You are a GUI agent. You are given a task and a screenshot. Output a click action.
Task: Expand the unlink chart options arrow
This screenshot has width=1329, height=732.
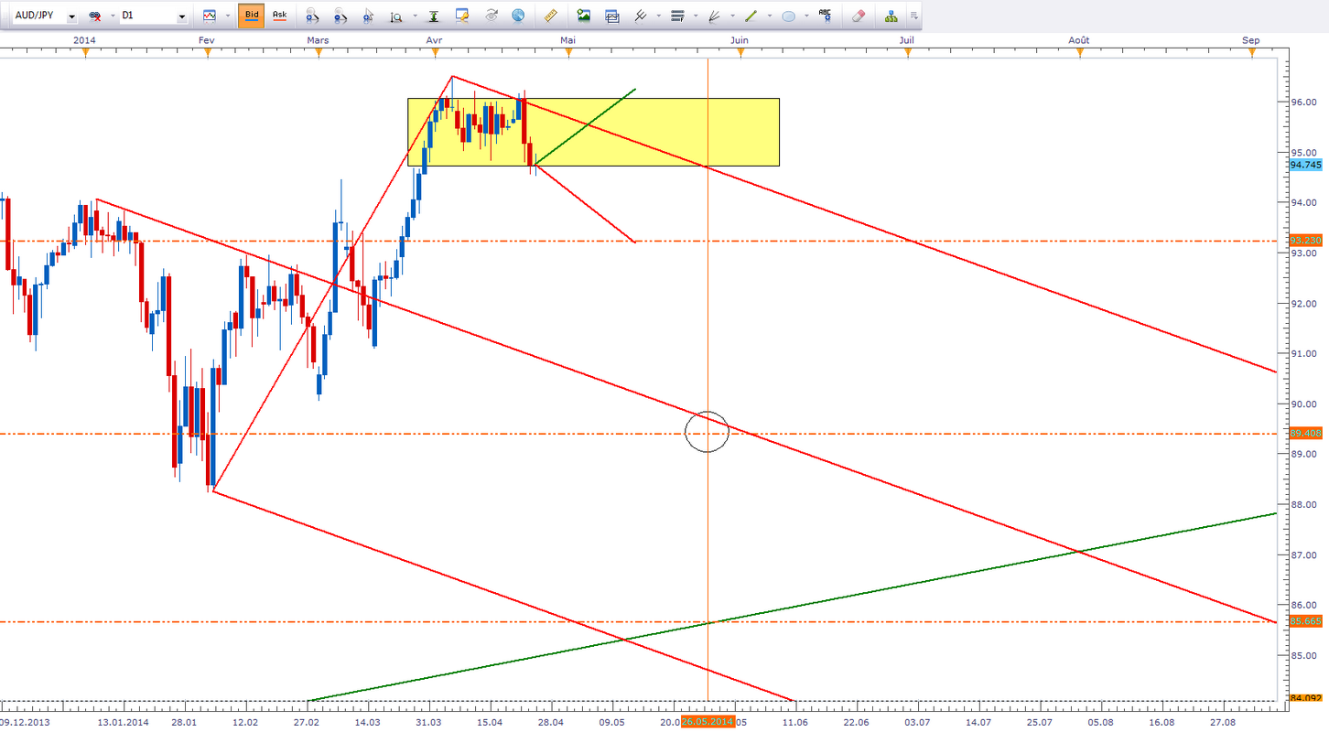(x=112, y=16)
